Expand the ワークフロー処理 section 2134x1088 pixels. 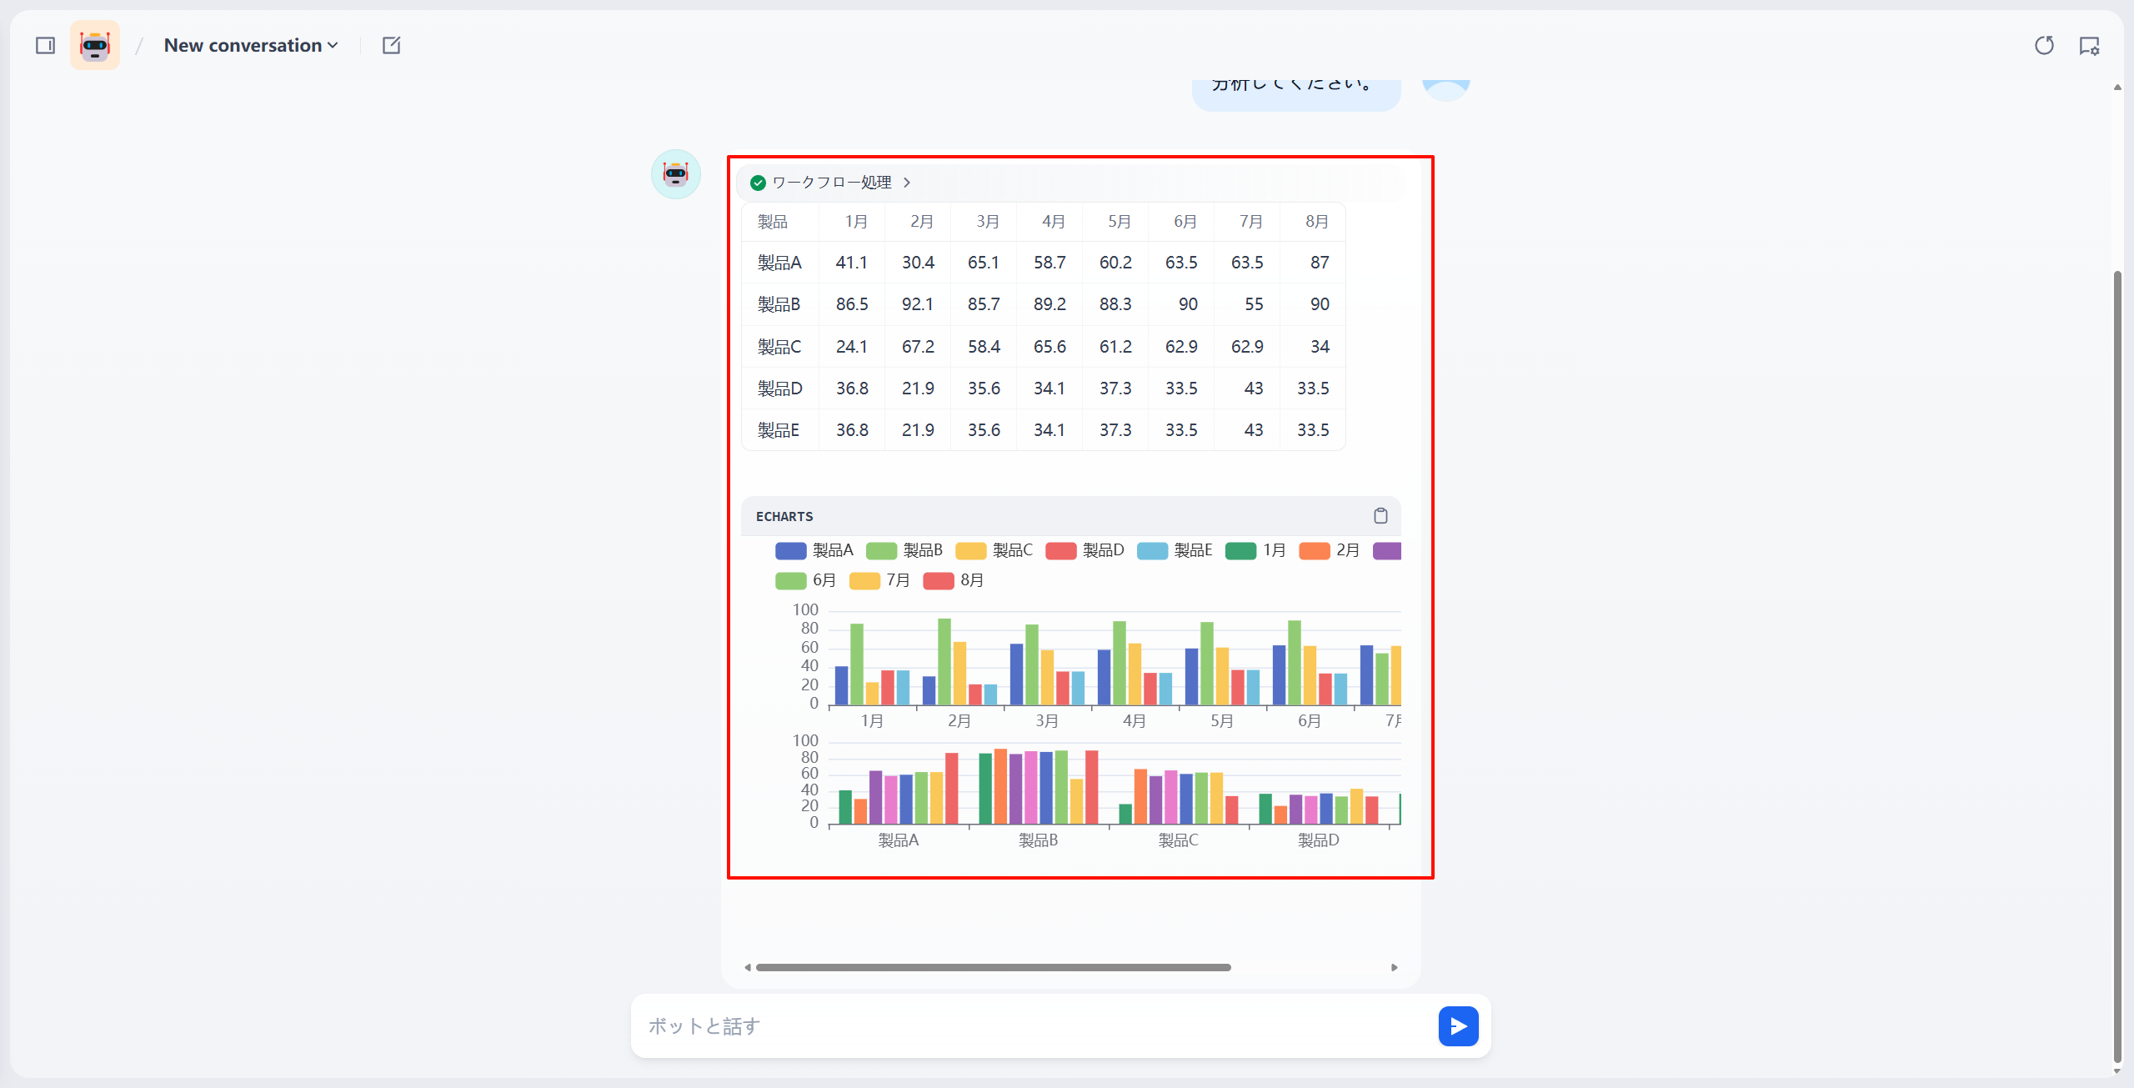[x=831, y=183]
